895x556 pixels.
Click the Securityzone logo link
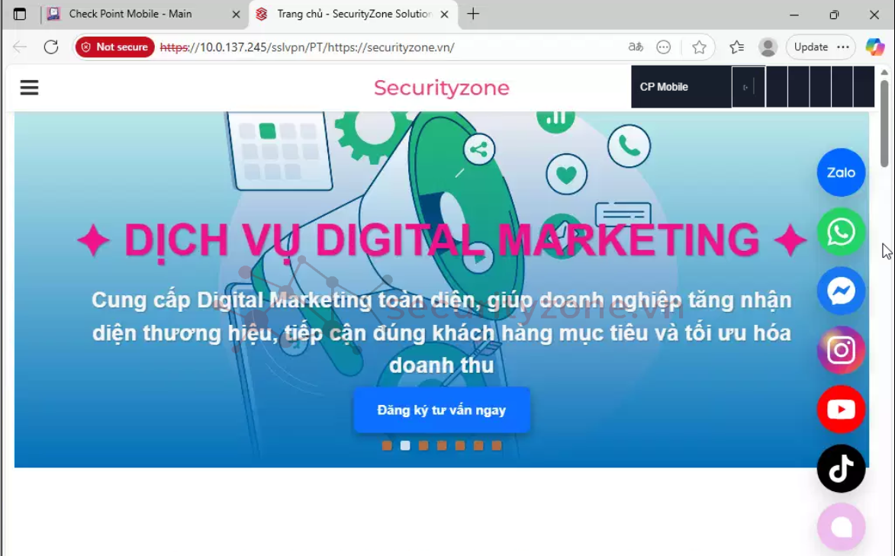pos(441,88)
